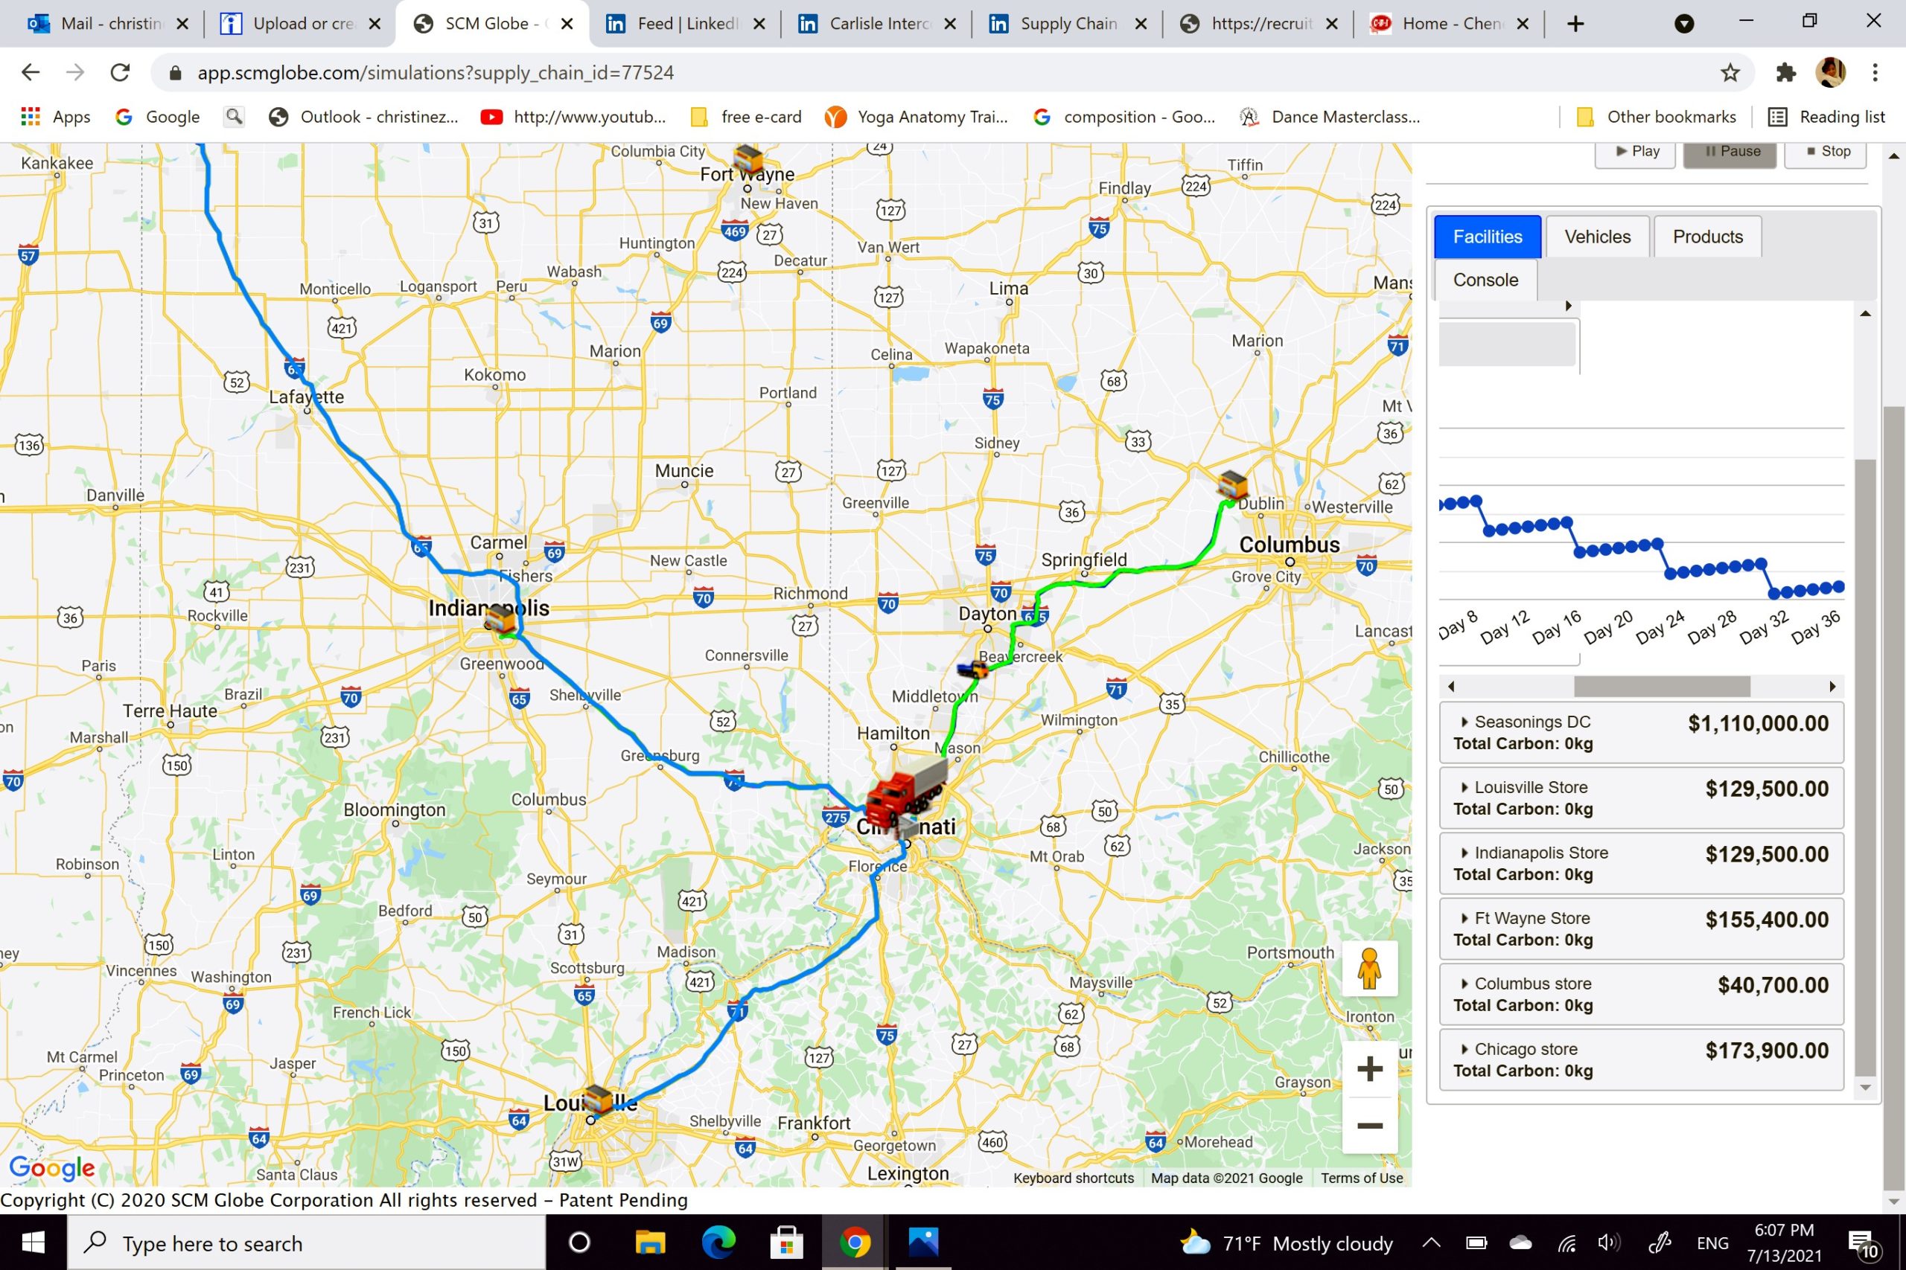
Task: Open Chrome extensions puzzle icon
Action: 1785,73
